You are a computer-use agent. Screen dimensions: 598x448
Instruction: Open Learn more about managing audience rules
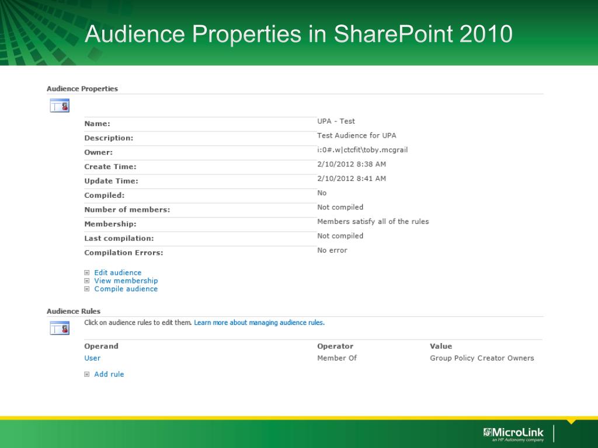259,323
